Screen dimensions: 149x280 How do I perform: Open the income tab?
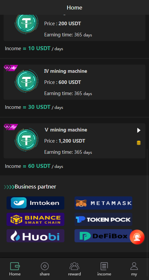pos(104,269)
